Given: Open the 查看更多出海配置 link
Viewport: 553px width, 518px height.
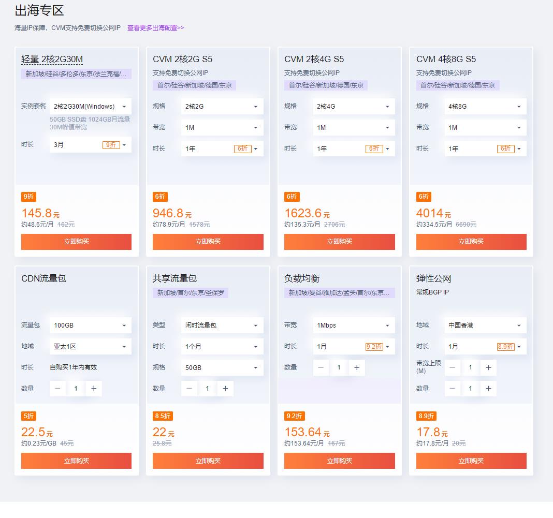Looking at the screenshot, I should pyautogui.click(x=155, y=28).
